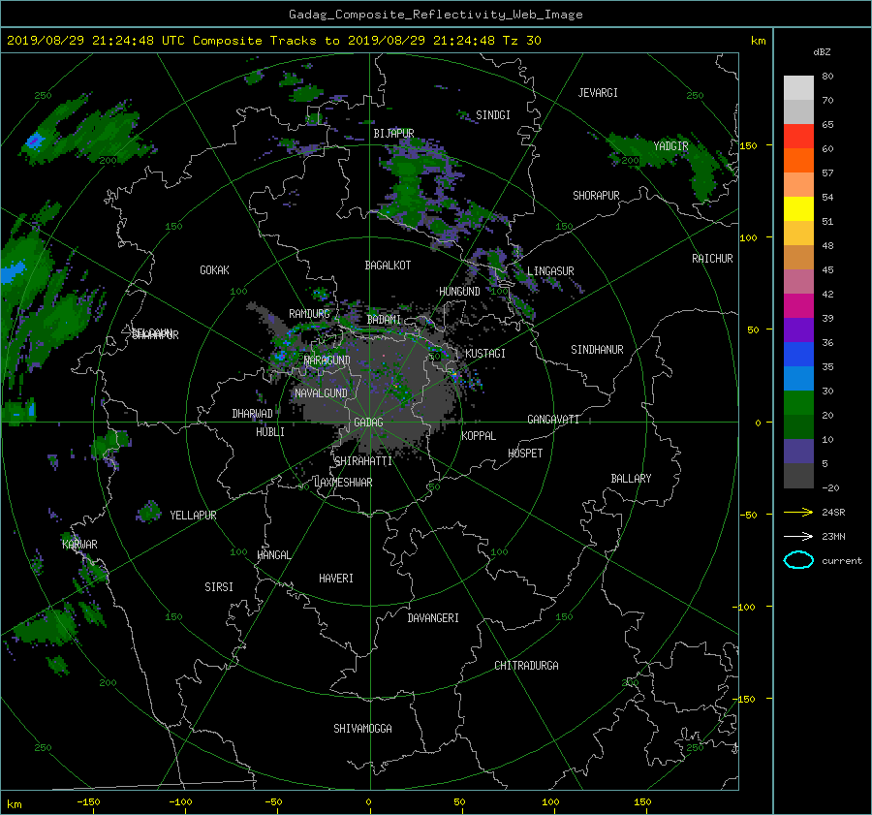Image resolution: width=872 pixels, height=815 pixels.
Task: Click the DAVANGERI city label
Action: pos(433,618)
